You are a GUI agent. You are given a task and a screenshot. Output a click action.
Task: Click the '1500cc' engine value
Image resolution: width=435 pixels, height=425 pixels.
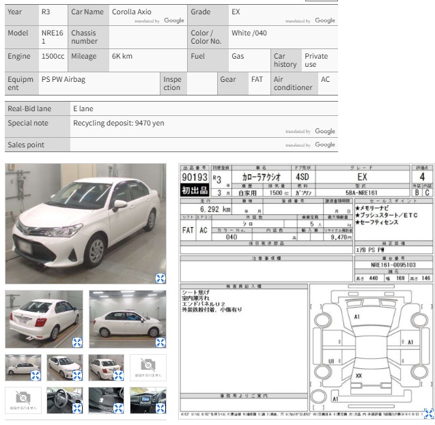tap(53, 56)
